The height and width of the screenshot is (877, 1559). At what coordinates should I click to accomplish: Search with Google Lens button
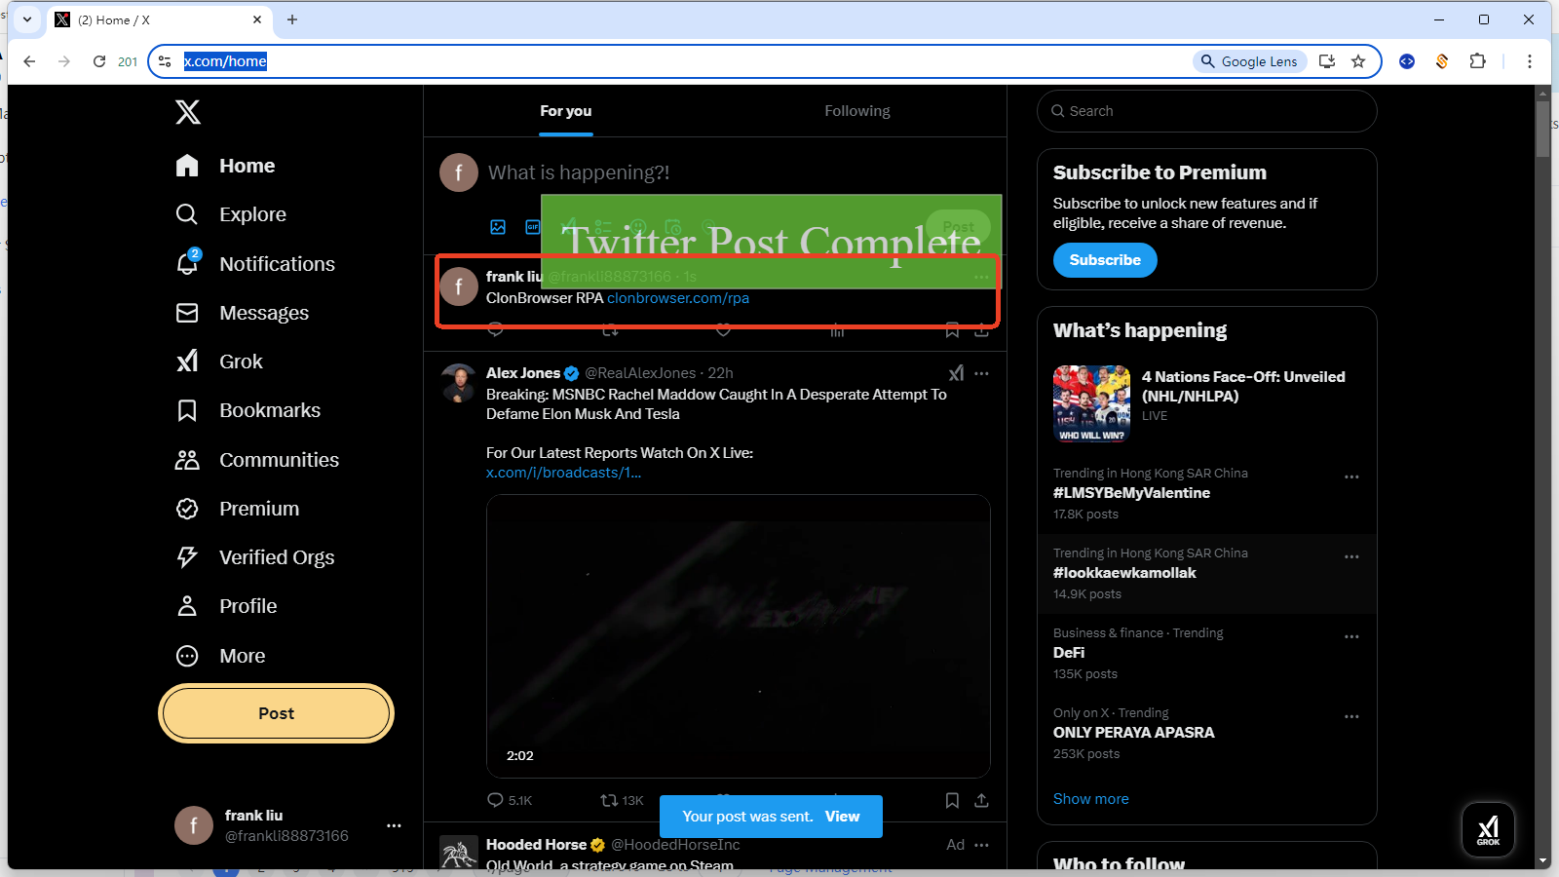(x=1250, y=61)
